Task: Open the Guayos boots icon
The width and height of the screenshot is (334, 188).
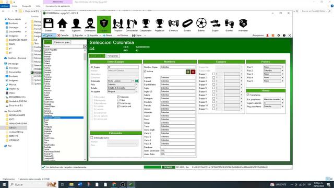Action: click(x=215, y=23)
